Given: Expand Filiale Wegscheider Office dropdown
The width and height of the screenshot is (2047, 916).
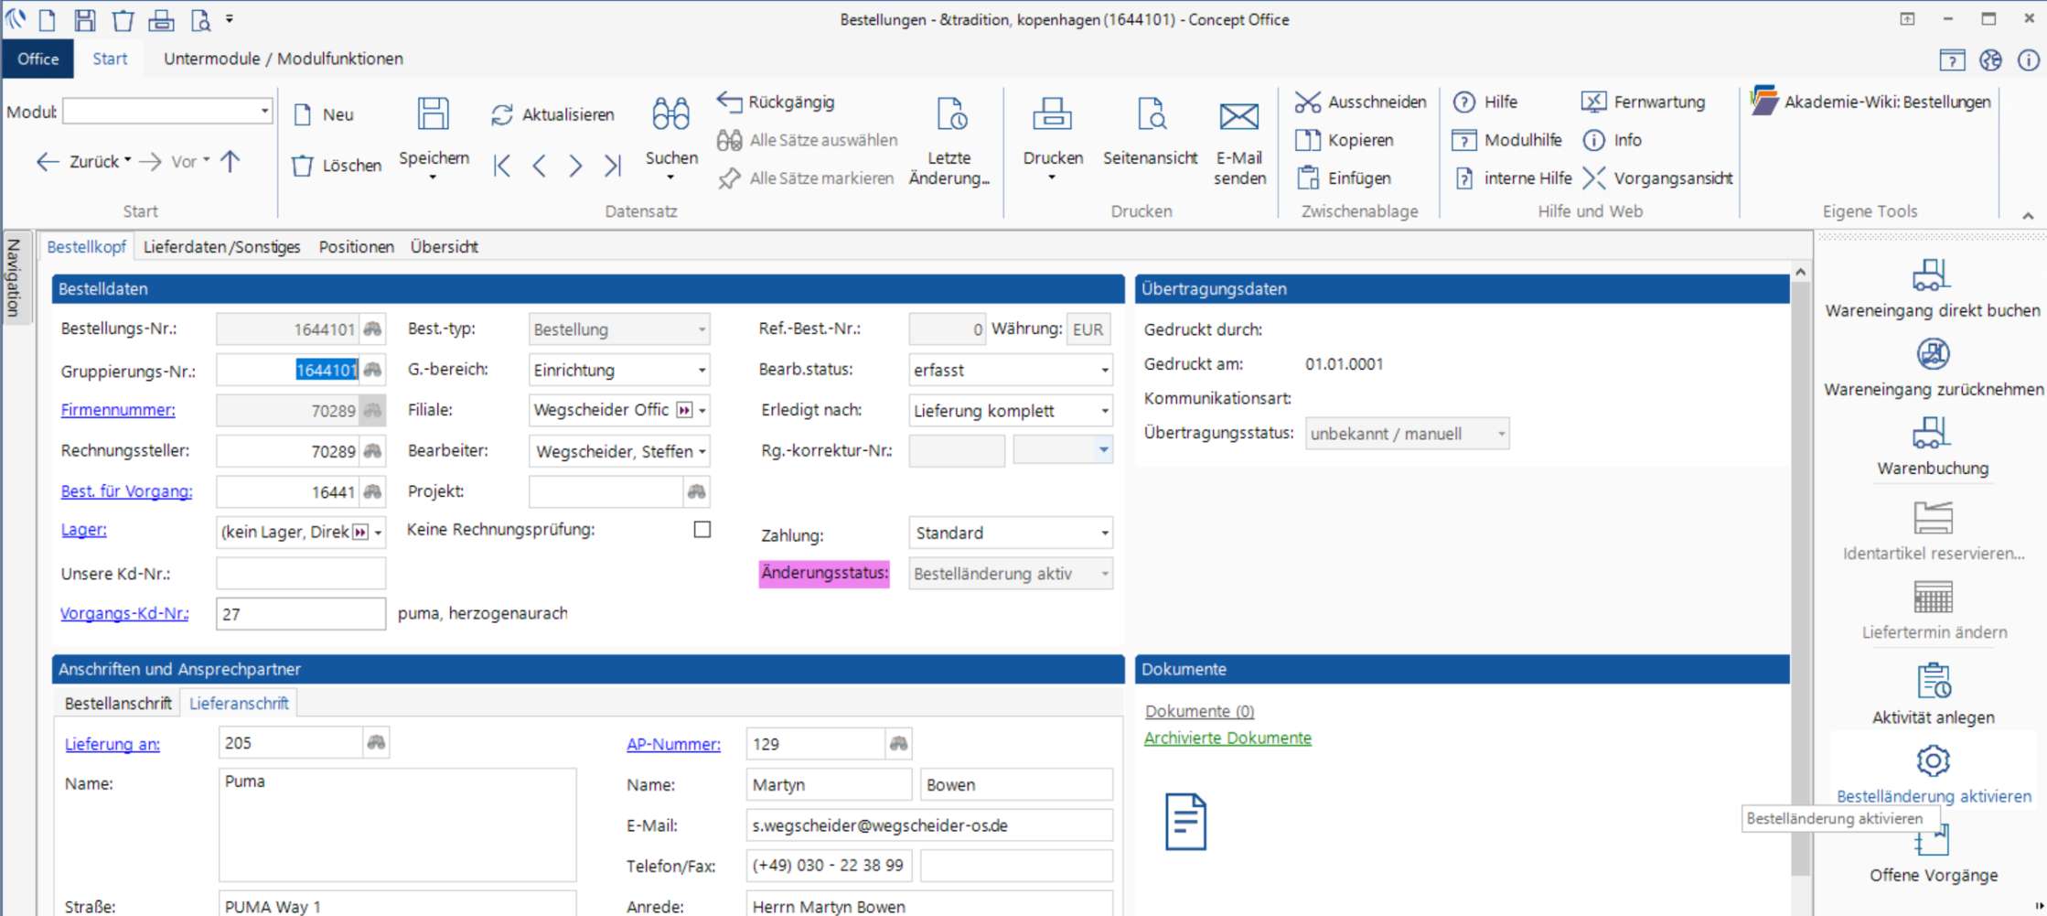Looking at the screenshot, I should click(702, 411).
